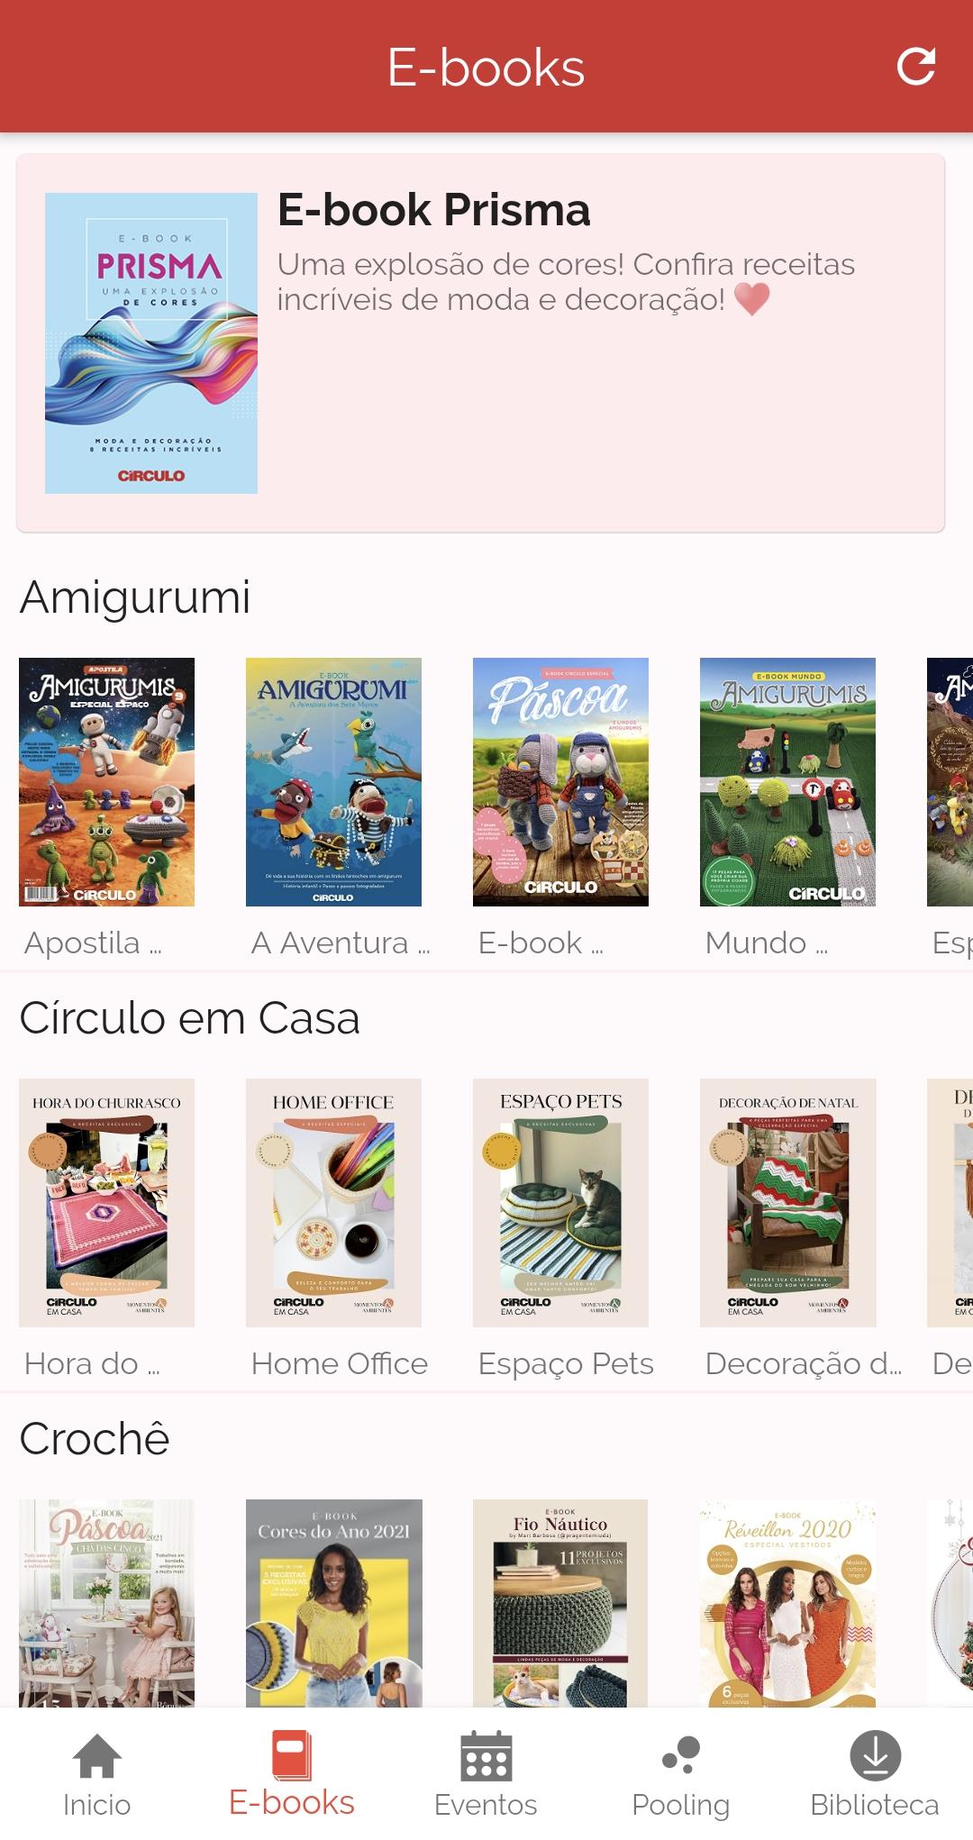This screenshot has width=973, height=1840.
Task: Go to the Biblioteca tab label
Action: (875, 1805)
